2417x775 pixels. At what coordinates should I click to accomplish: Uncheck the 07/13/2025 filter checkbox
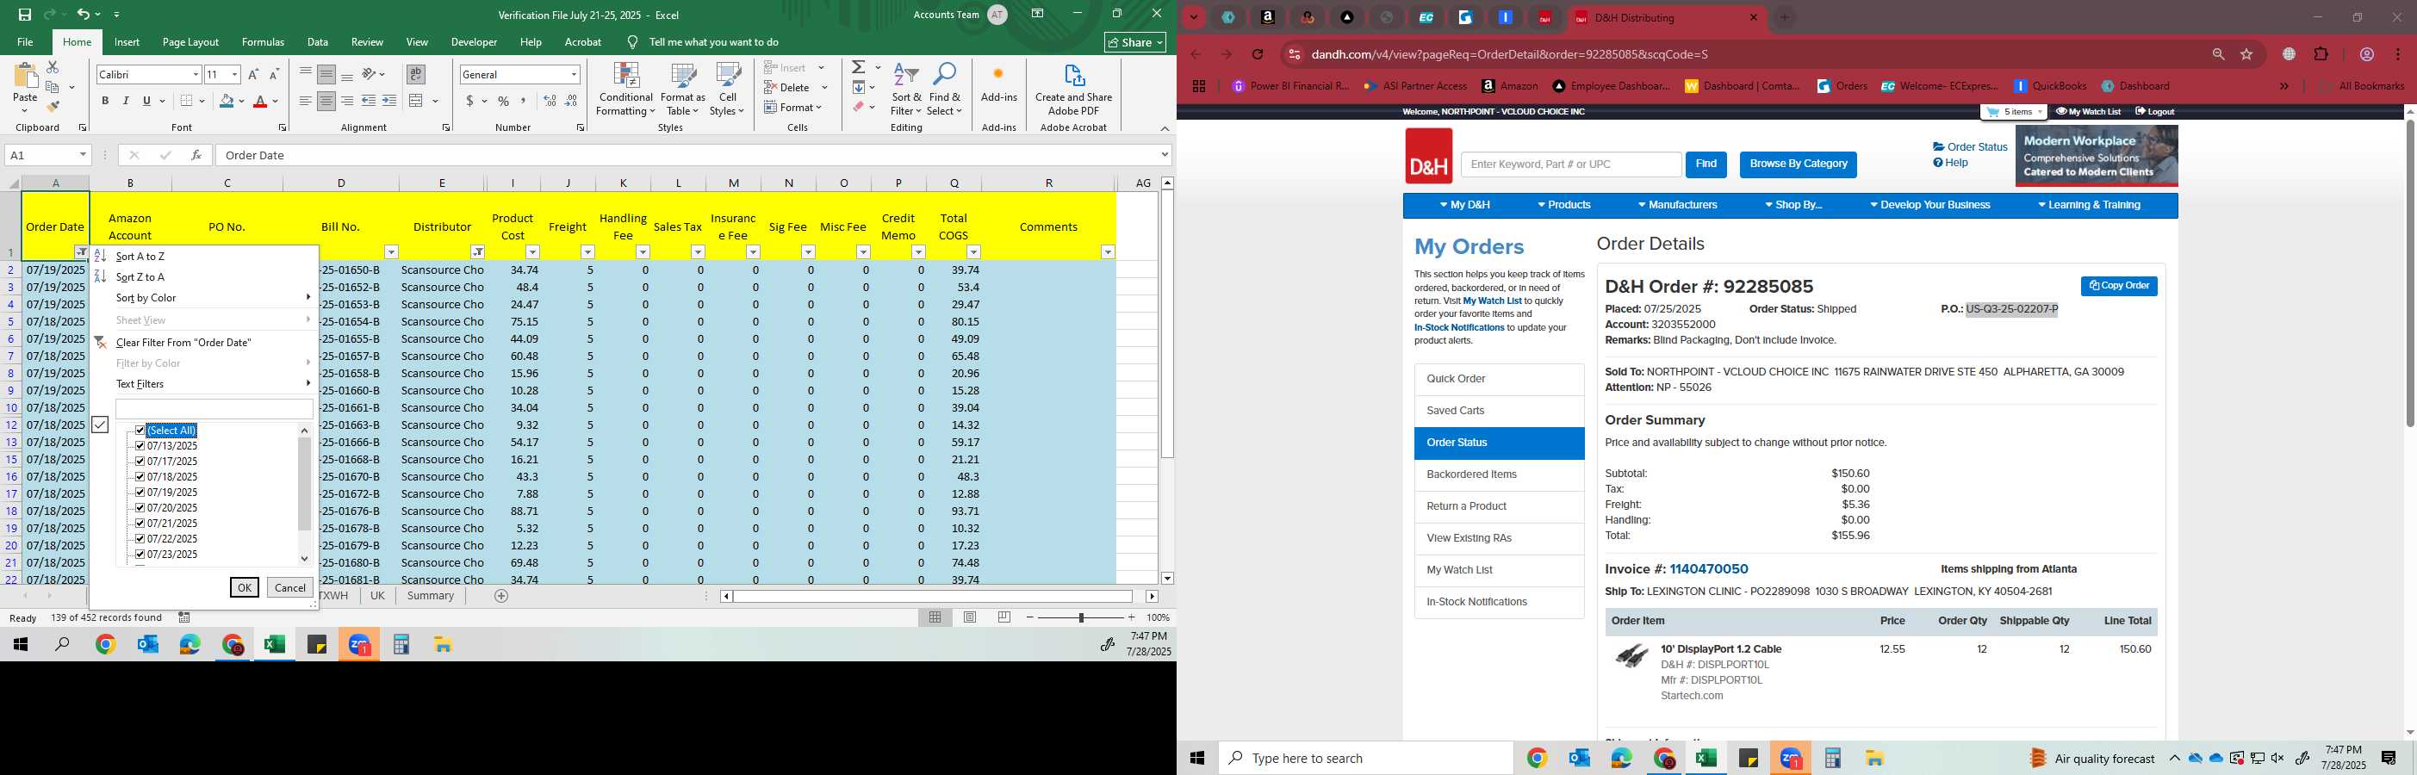tap(140, 446)
